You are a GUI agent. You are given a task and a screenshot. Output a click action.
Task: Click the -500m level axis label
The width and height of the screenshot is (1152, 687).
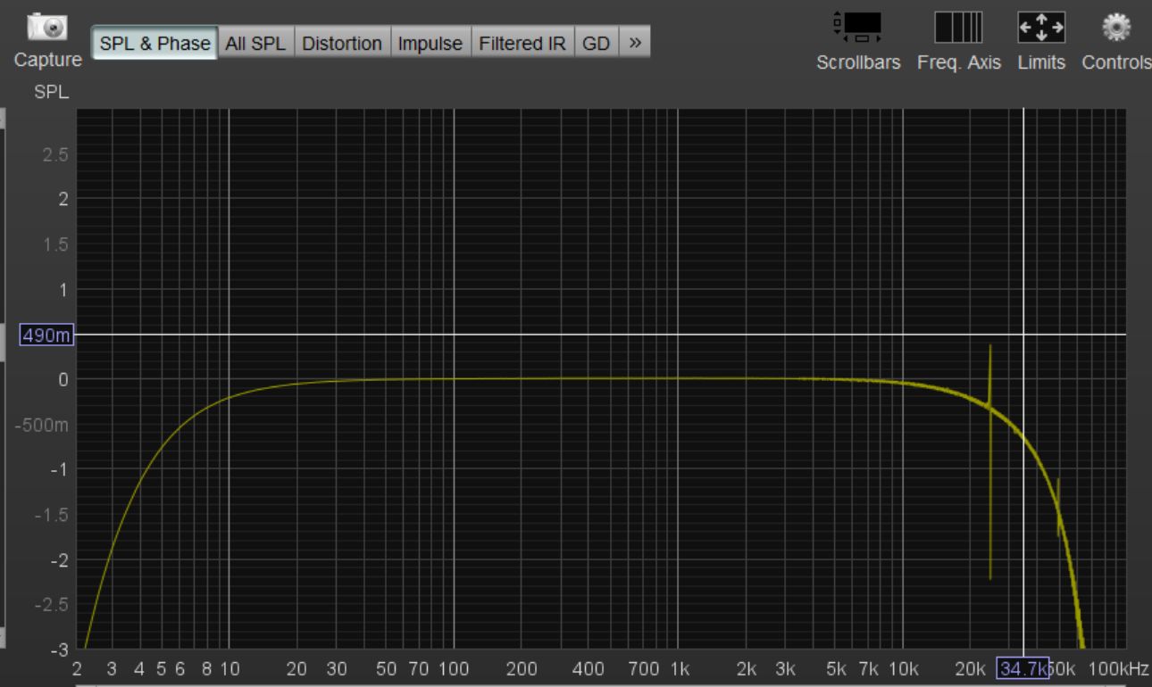(42, 426)
